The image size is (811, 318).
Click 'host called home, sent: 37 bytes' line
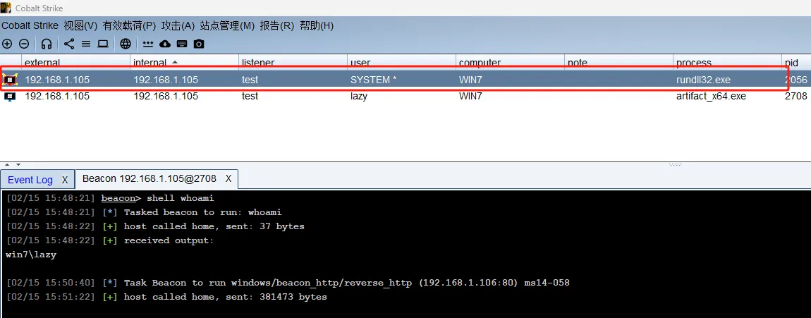154,226
